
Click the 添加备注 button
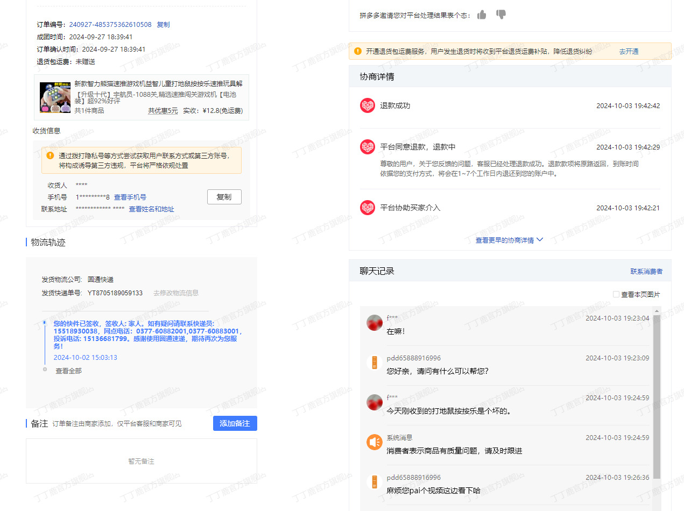[x=235, y=423]
